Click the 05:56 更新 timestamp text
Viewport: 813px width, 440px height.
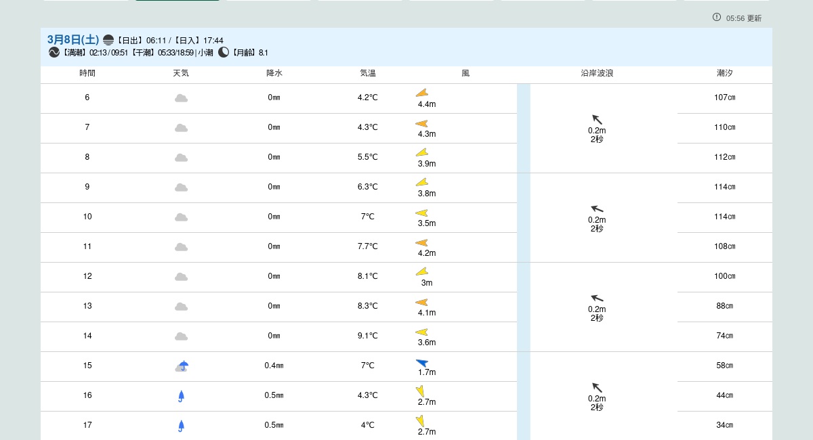(x=744, y=18)
